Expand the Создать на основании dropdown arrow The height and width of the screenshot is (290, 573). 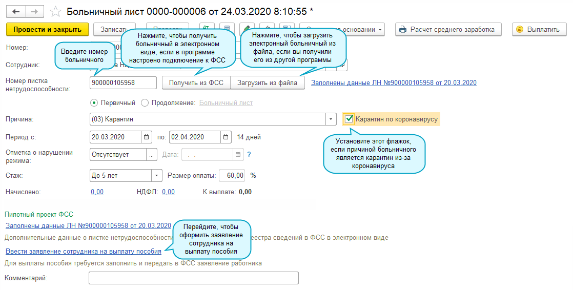380,30
